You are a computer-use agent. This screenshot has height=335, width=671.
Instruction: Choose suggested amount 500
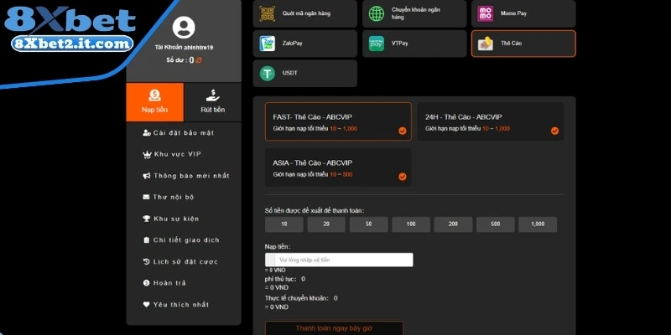[x=496, y=224]
